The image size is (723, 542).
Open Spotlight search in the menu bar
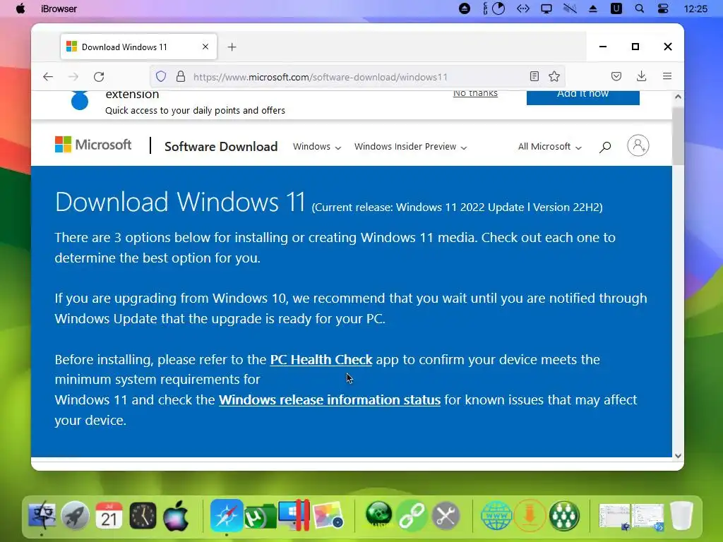pos(639,8)
